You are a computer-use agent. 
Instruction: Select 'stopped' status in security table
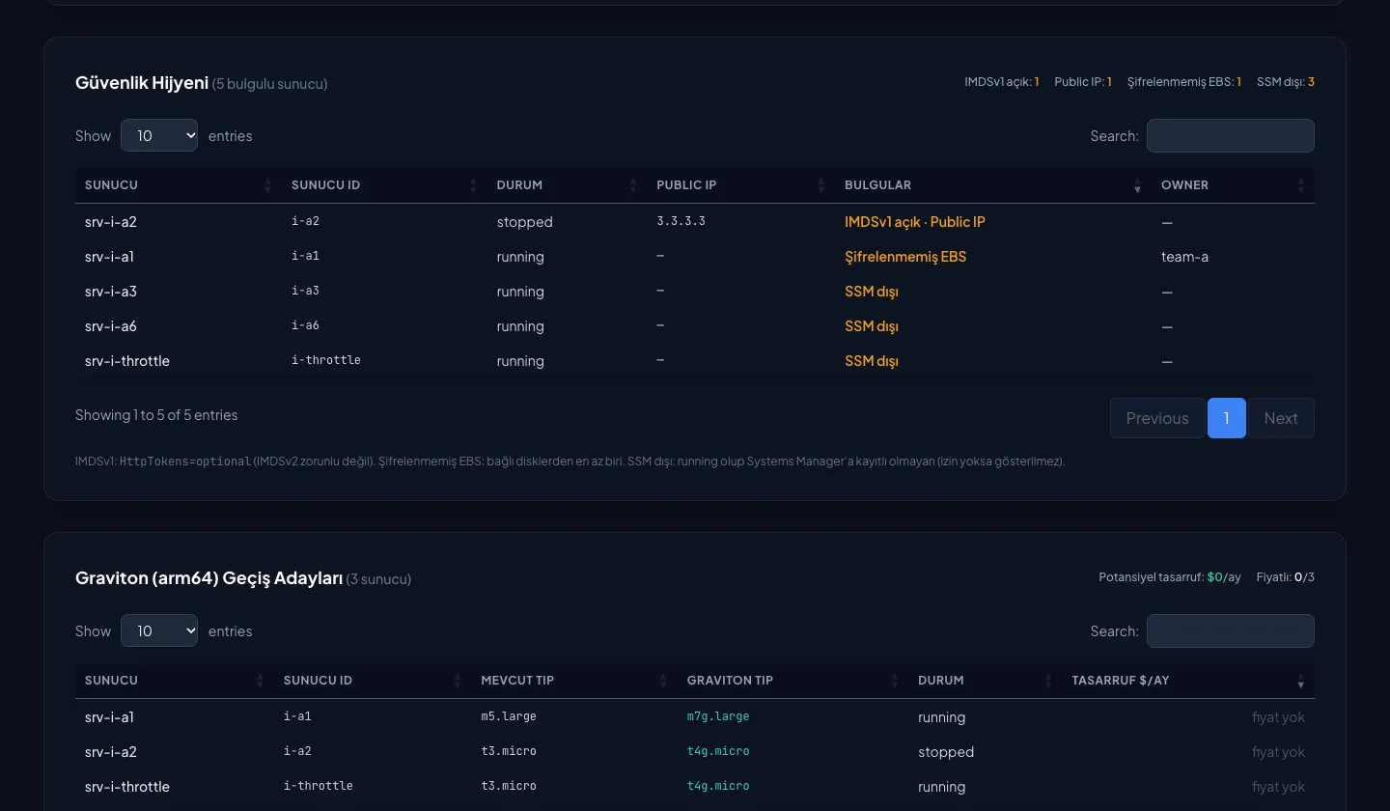525,222
